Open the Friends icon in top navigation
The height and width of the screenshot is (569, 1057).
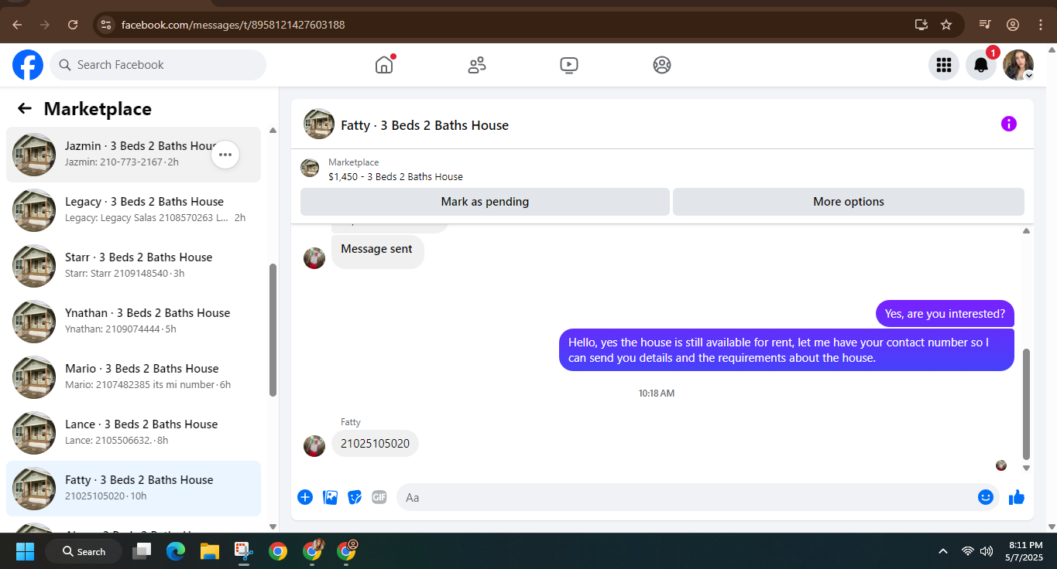(477, 65)
